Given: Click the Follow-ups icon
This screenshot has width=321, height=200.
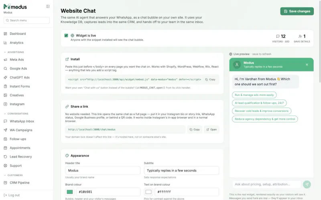Looking at the screenshot, I should 5,139.
